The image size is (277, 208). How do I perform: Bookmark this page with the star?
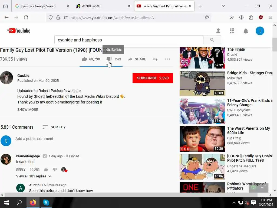207,17
